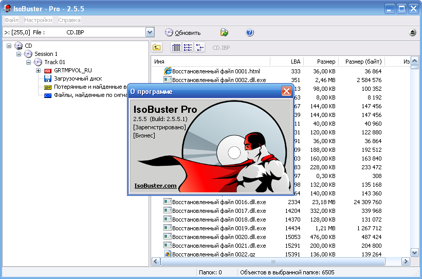
Task: Click vertical scrollbar up arrow in file list
Action: pyautogui.click(x=414, y=61)
